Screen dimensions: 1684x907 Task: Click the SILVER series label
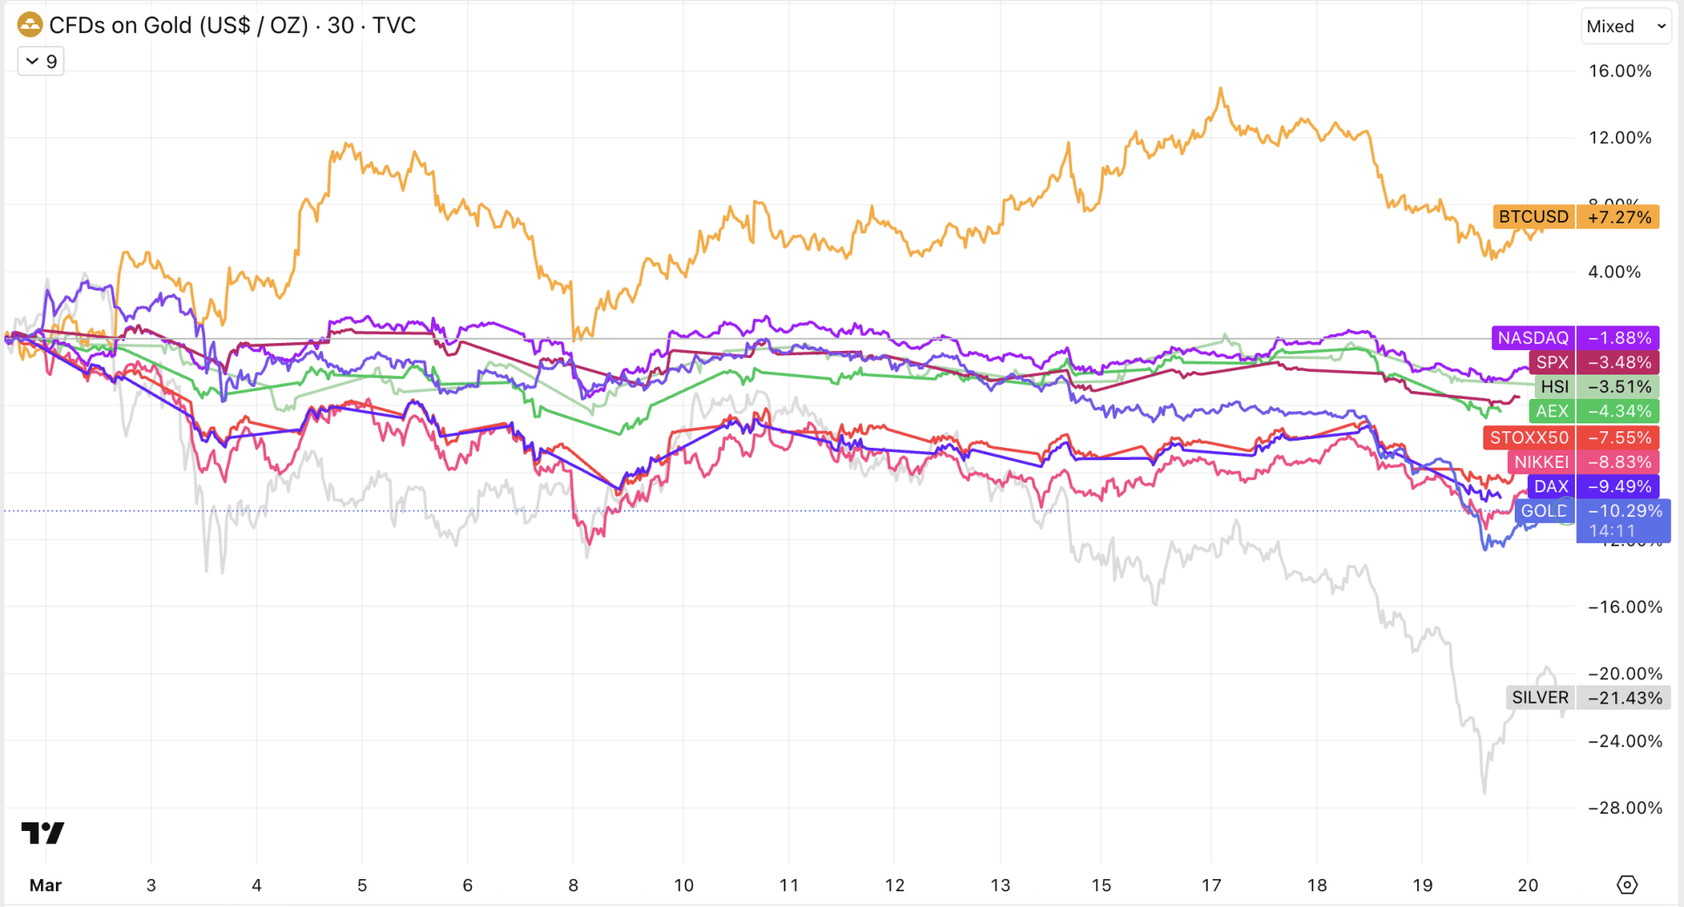click(x=1540, y=697)
